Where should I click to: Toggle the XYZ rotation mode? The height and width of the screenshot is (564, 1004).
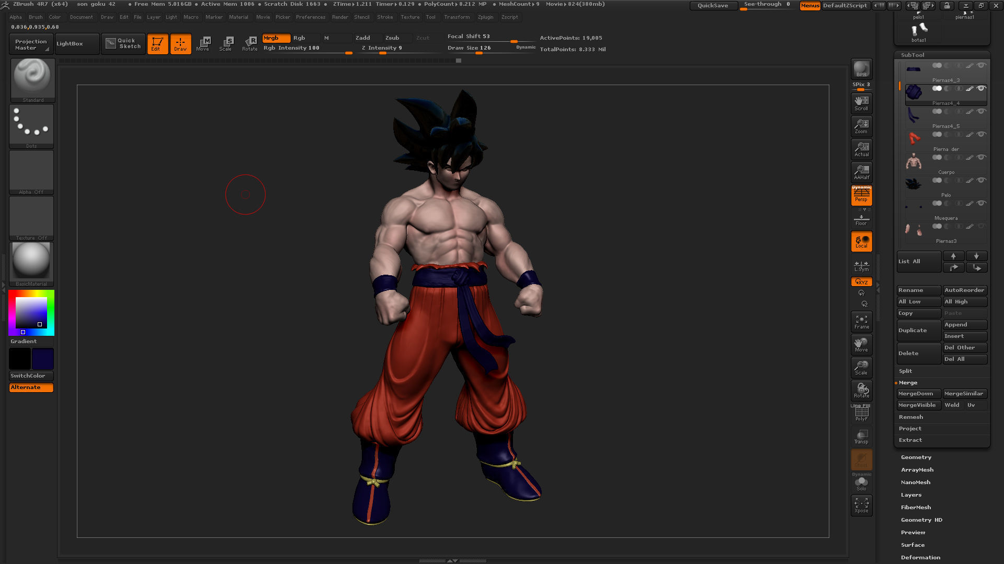tap(861, 282)
